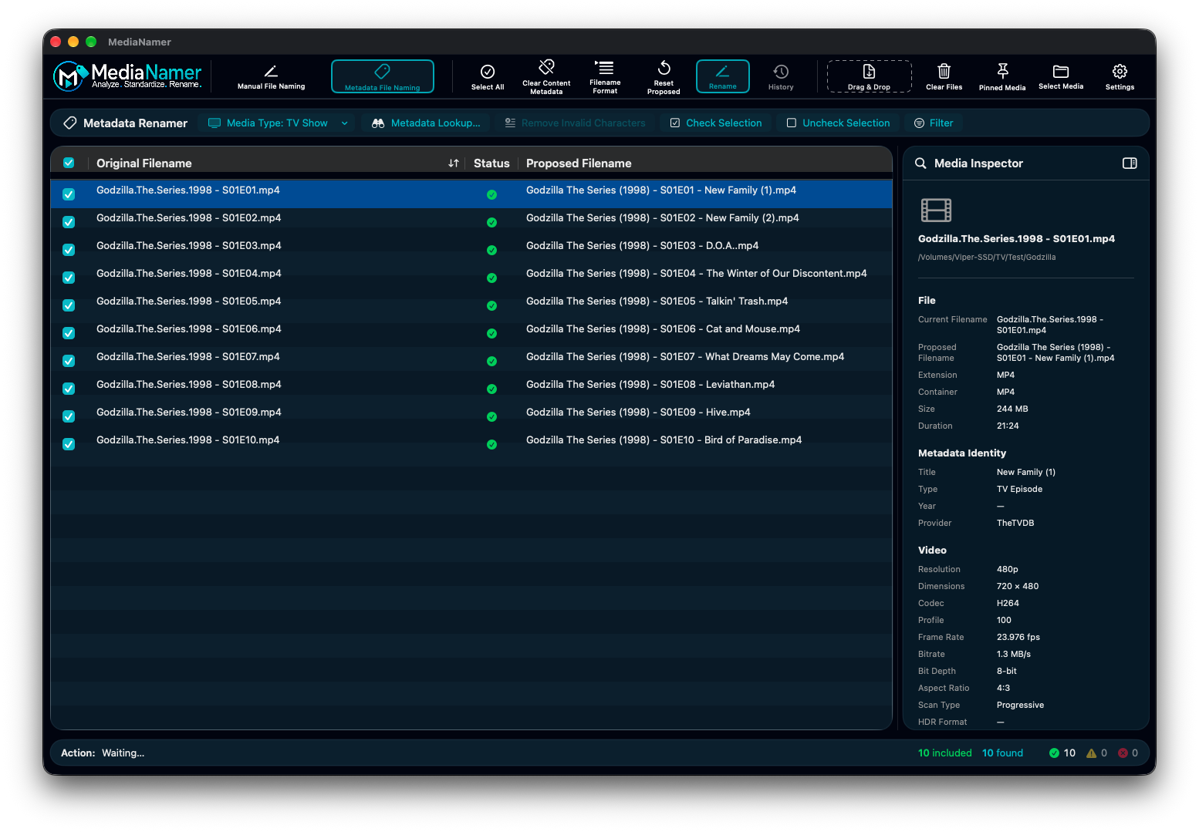This screenshot has height=832, width=1199.
Task: Open Manual File Naming mode
Action: tap(271, 76)
